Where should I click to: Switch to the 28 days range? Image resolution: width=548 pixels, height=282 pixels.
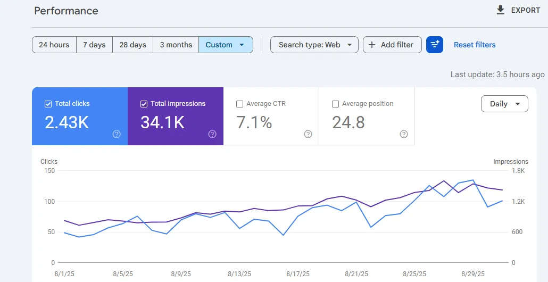[133, 45]
